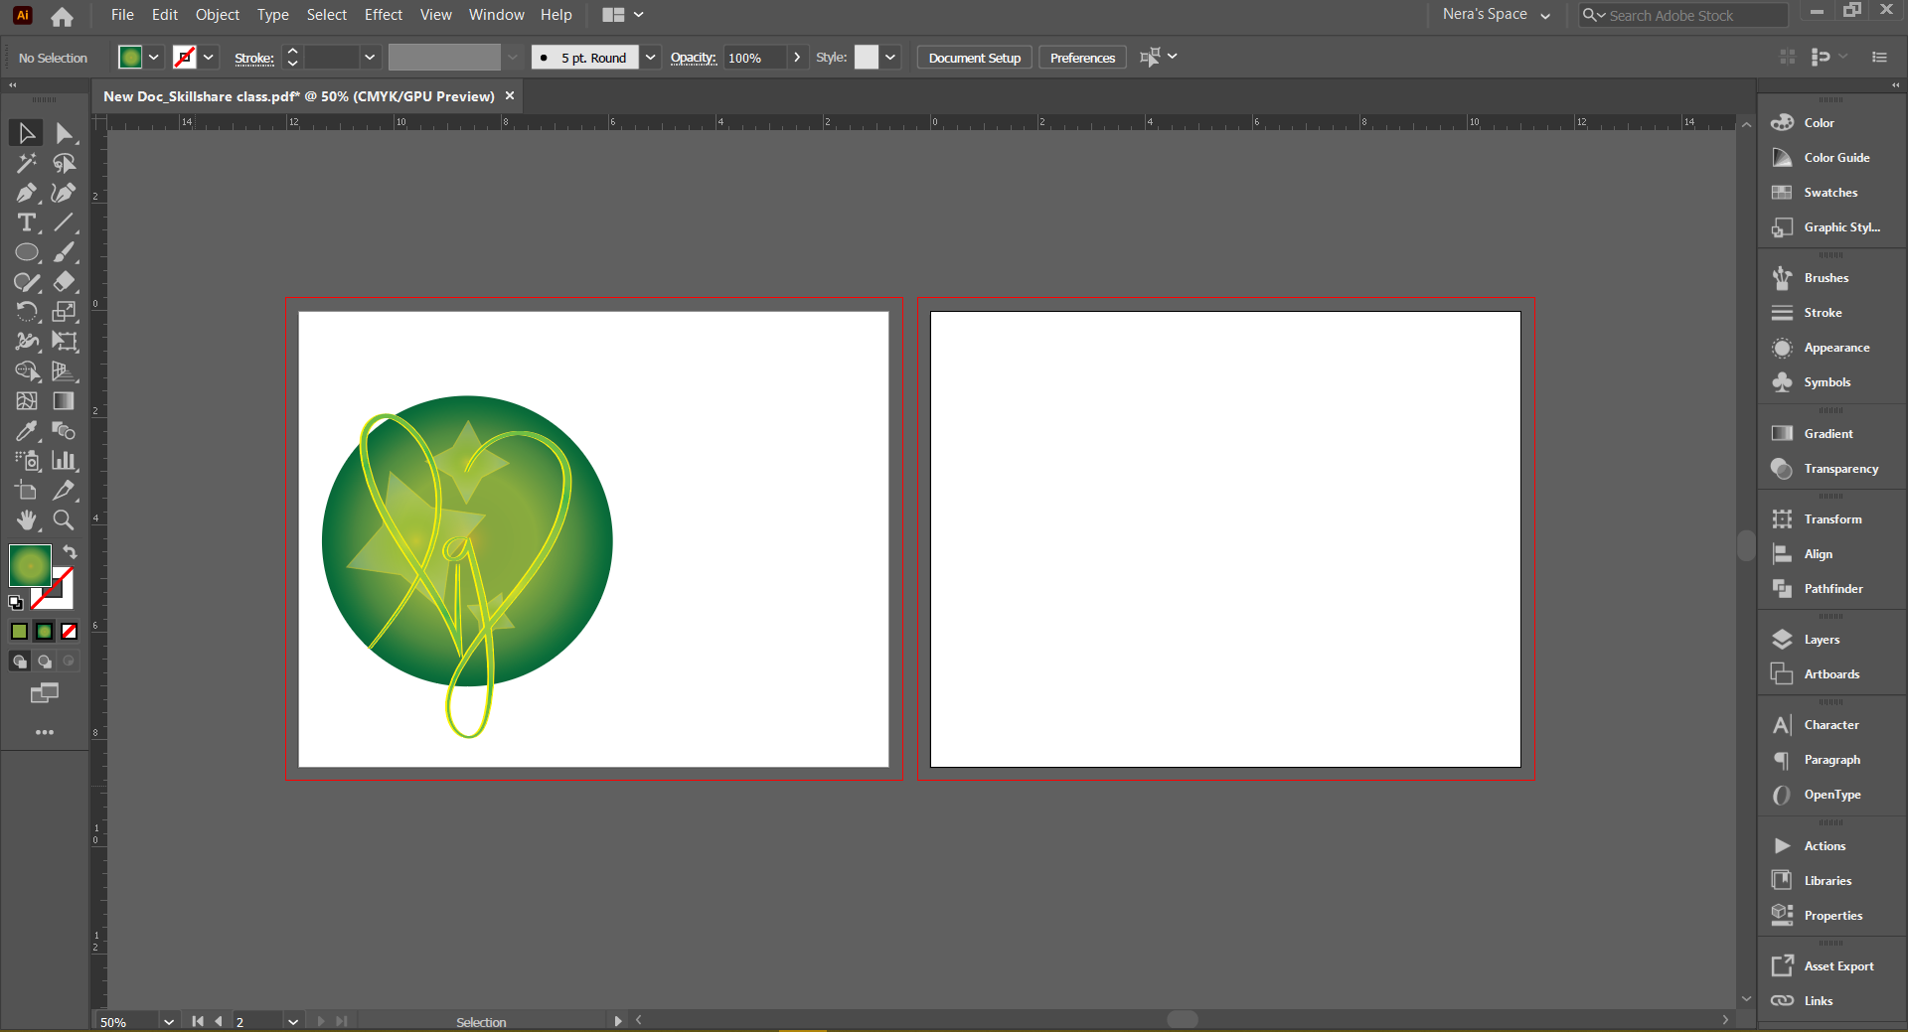This screenshot has height=1032, width=1908.
Task: Select the Magic Wand tool
Action: click(x=27, y=163)
